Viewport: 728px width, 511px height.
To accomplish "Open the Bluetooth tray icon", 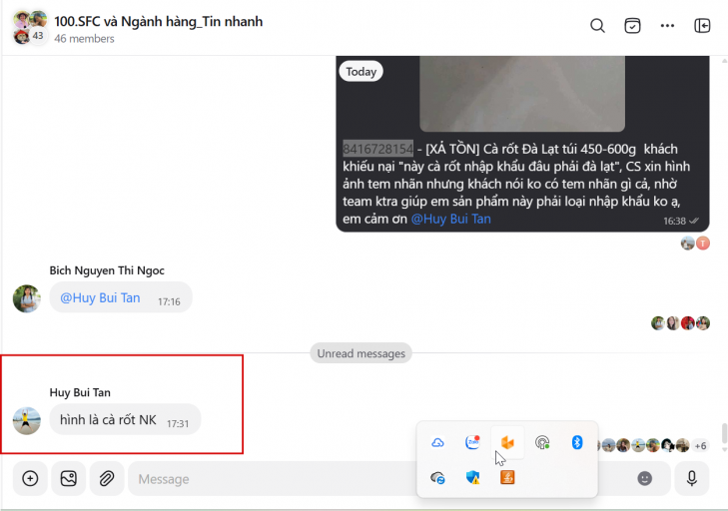I will 577,443.
